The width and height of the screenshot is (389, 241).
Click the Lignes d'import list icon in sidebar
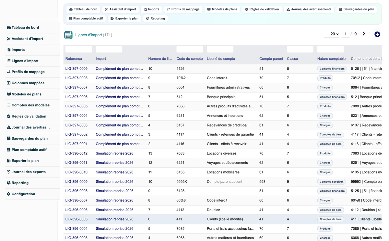[9, 61]
